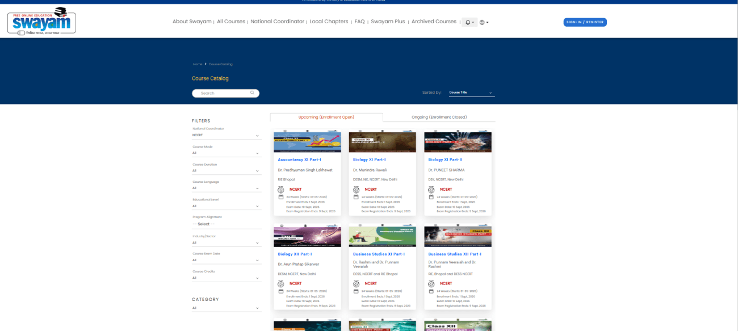The image size is (738, 331).
Task: Click Business Studies XI Part-I banner image
Action: pos(383,237)
